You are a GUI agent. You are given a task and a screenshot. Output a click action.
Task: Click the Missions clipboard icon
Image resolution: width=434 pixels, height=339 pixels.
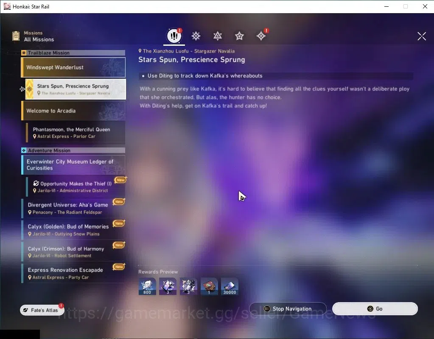16,36
